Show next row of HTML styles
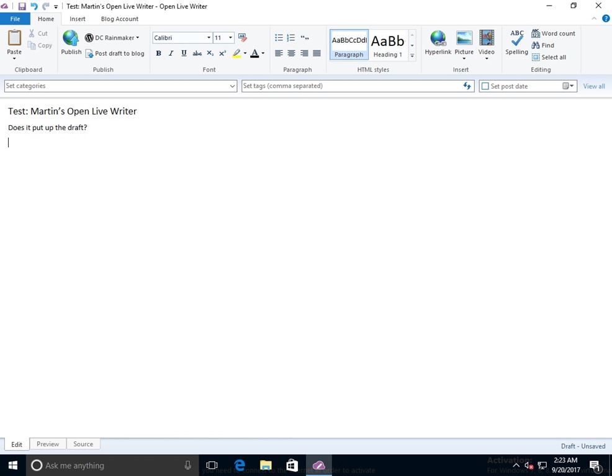Image resolution: width=612 pixels, height=476 pixels. point(412,45)
